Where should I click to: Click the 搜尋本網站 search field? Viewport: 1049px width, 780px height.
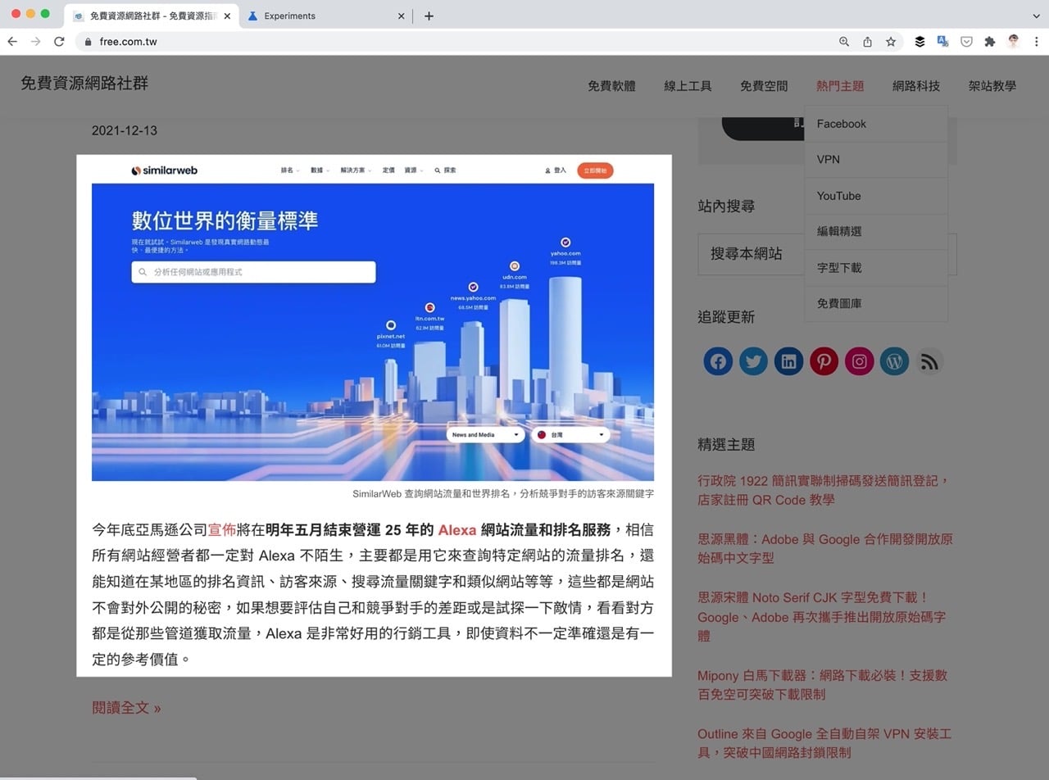(x=827, y=254)
